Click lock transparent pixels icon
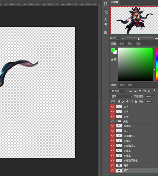The height and width of the screenshot is (176, 158). (x=119, y=101)
